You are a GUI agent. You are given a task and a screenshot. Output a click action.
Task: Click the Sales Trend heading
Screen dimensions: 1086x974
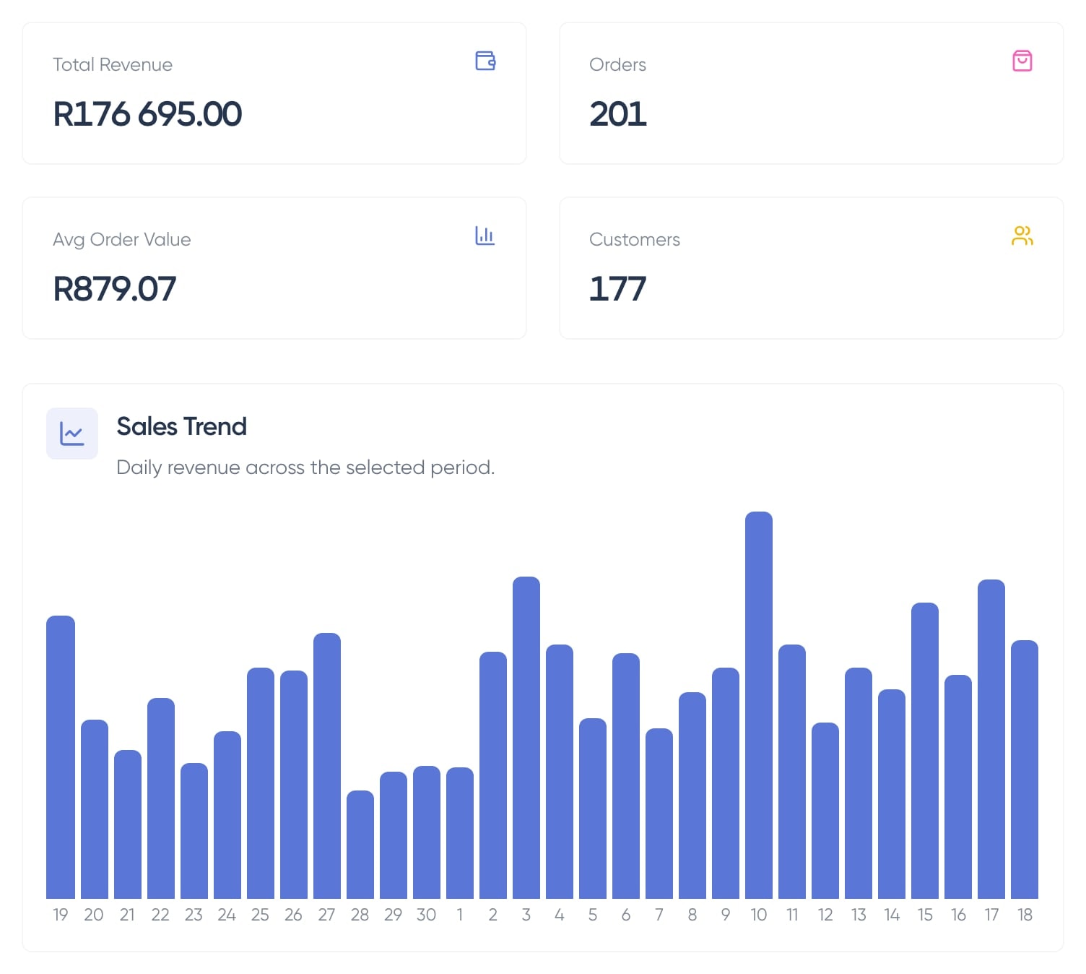point(182,426)
